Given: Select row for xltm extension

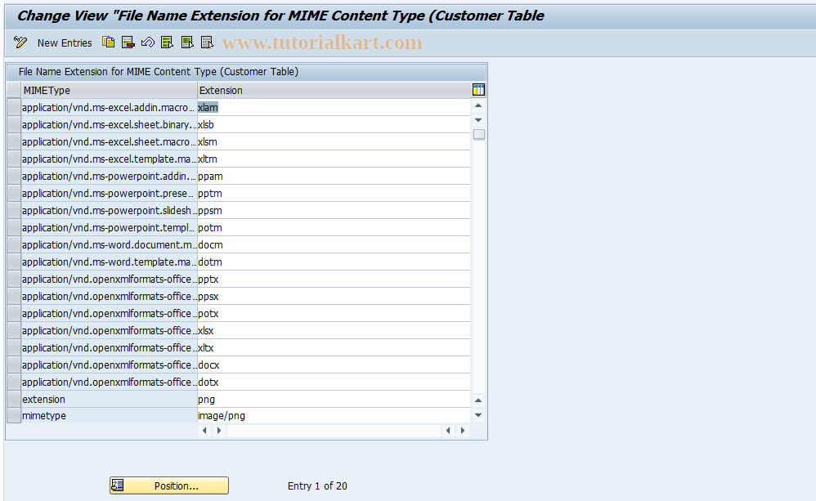Looking at the screenshot, I should (x=14, y=159).
